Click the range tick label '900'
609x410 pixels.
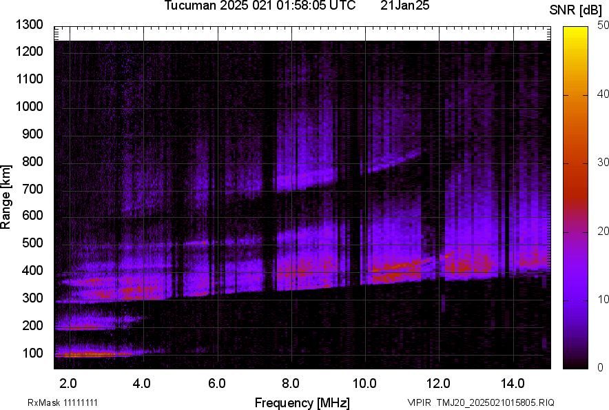pos(32,134)
